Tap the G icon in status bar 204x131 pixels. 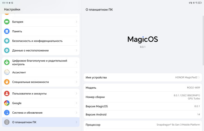pyautogui.click(x=12, y=3)
